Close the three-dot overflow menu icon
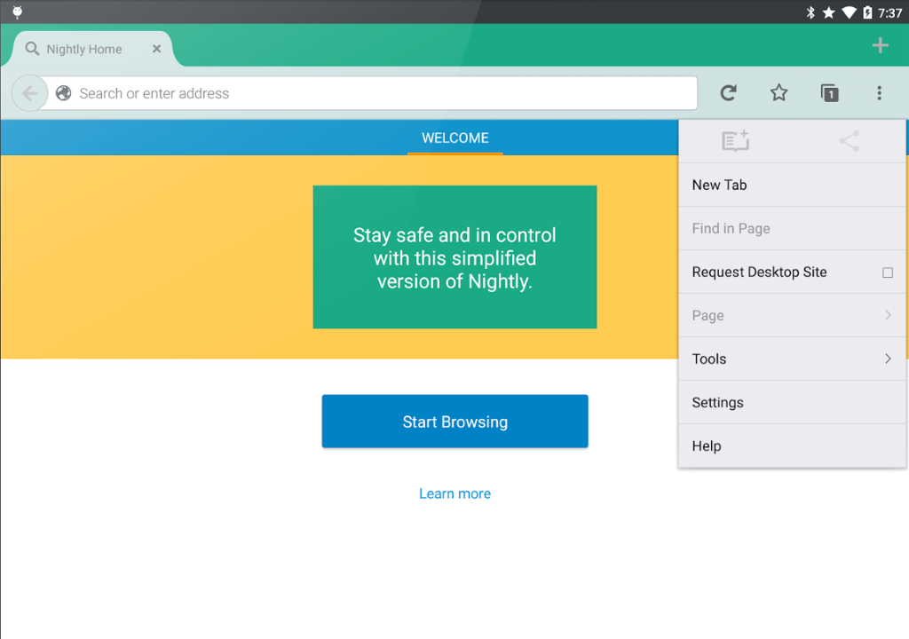 (879, 93)
